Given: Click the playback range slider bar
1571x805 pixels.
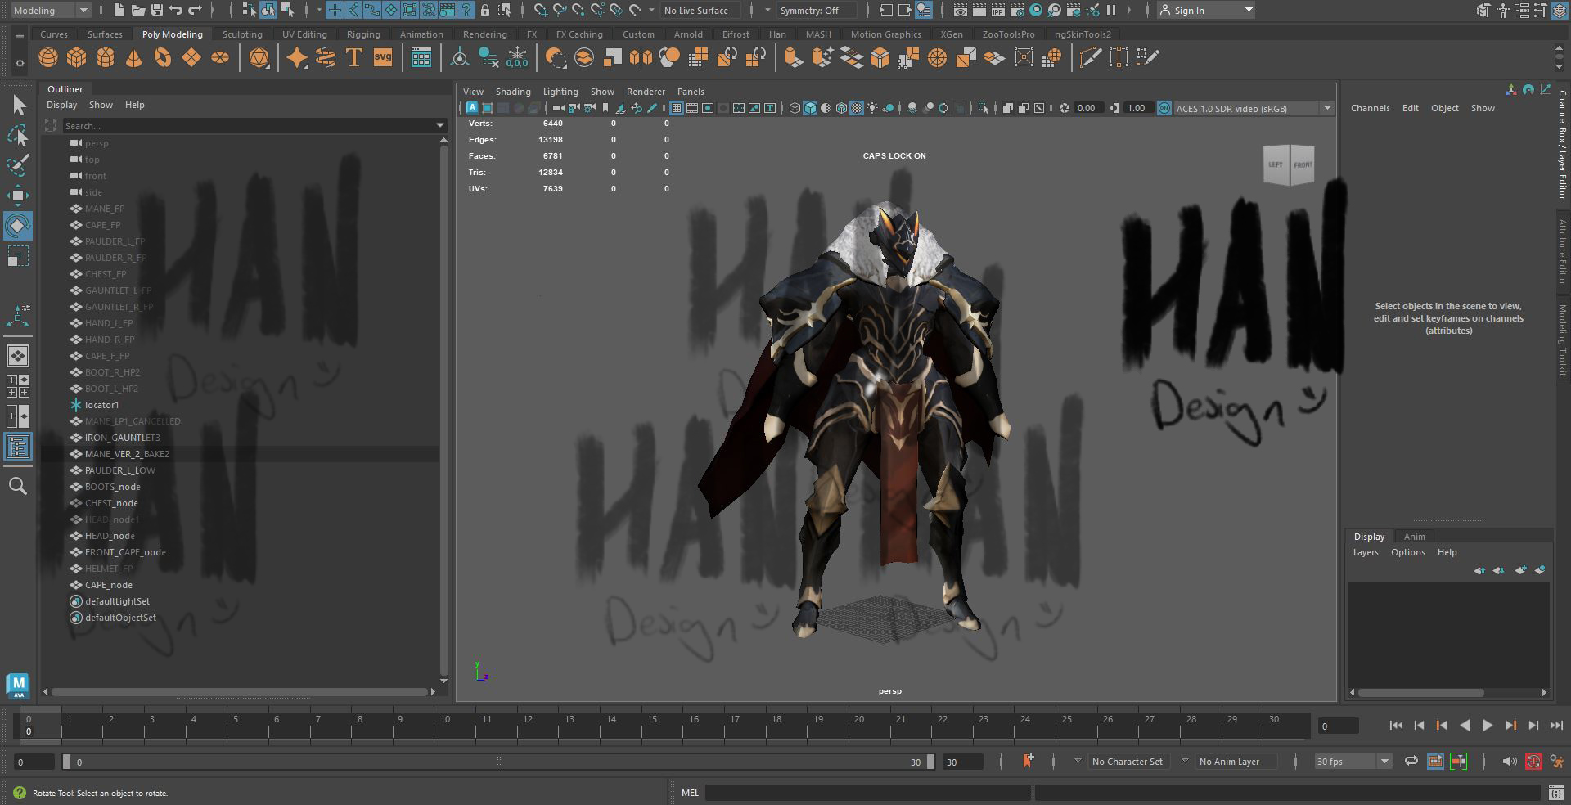Looking at the screenshot, I should pyautogui.click(x=498, y=762).
